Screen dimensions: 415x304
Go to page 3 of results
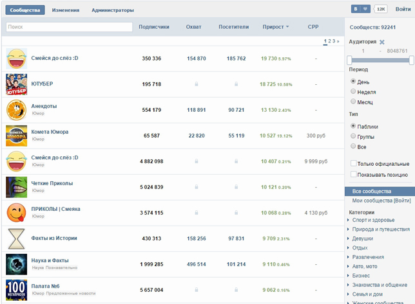tap(334, 41)
